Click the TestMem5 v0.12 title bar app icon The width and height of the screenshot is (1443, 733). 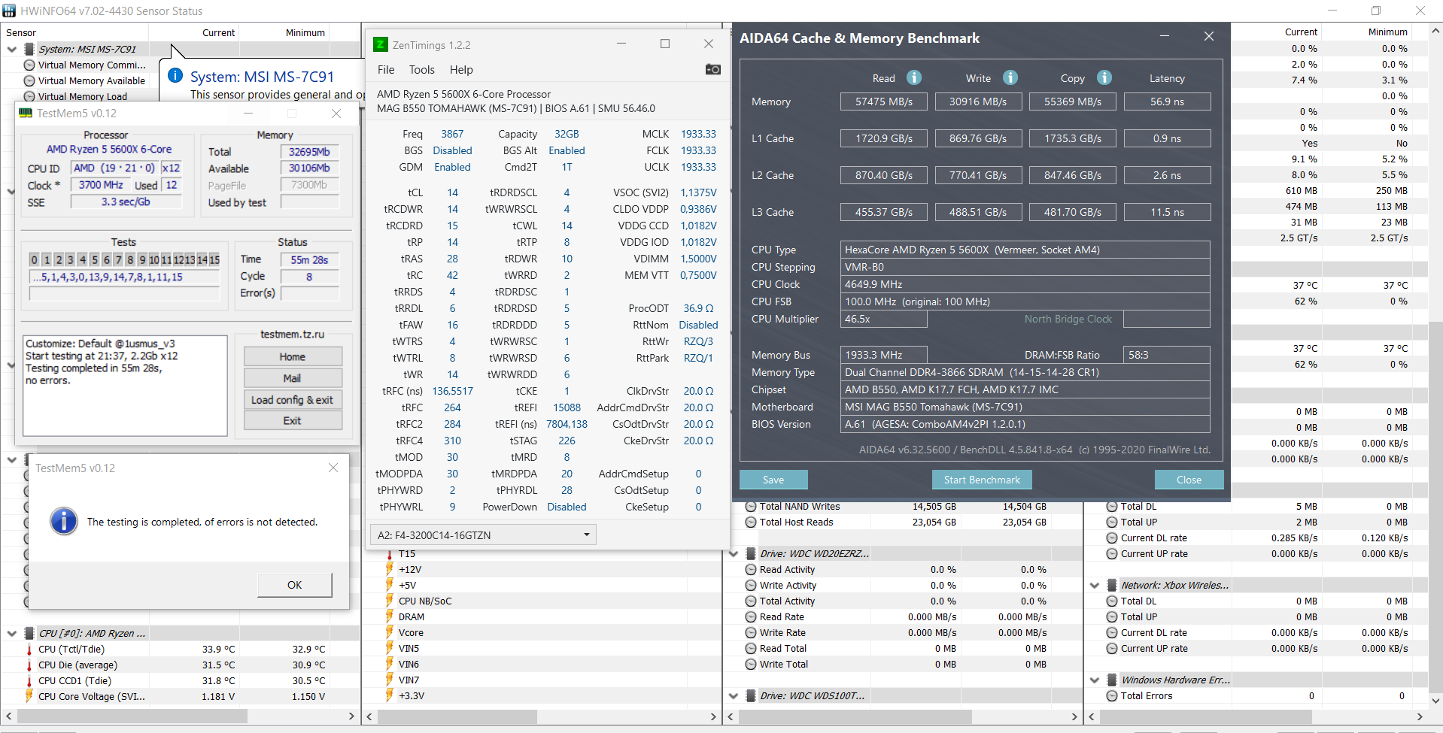[26, 113]
